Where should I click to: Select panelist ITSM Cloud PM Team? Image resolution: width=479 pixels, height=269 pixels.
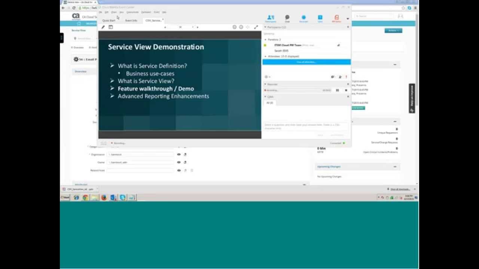click(287, 45)
